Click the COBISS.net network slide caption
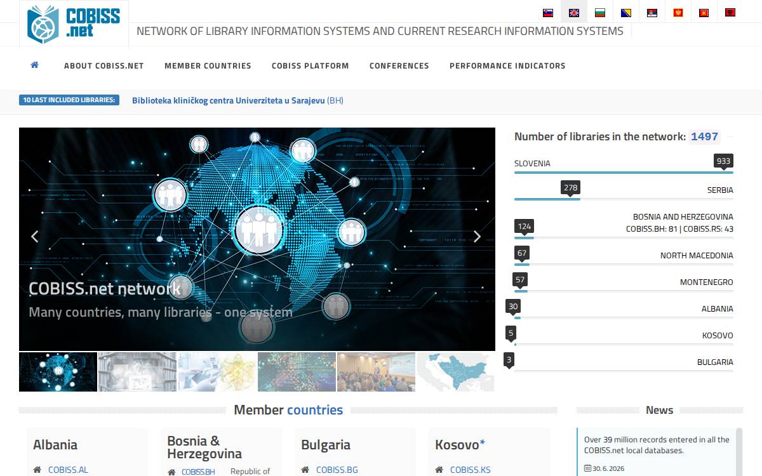This screenshot has width=762, height=476. pyautogui.click(x=105, y=289)
